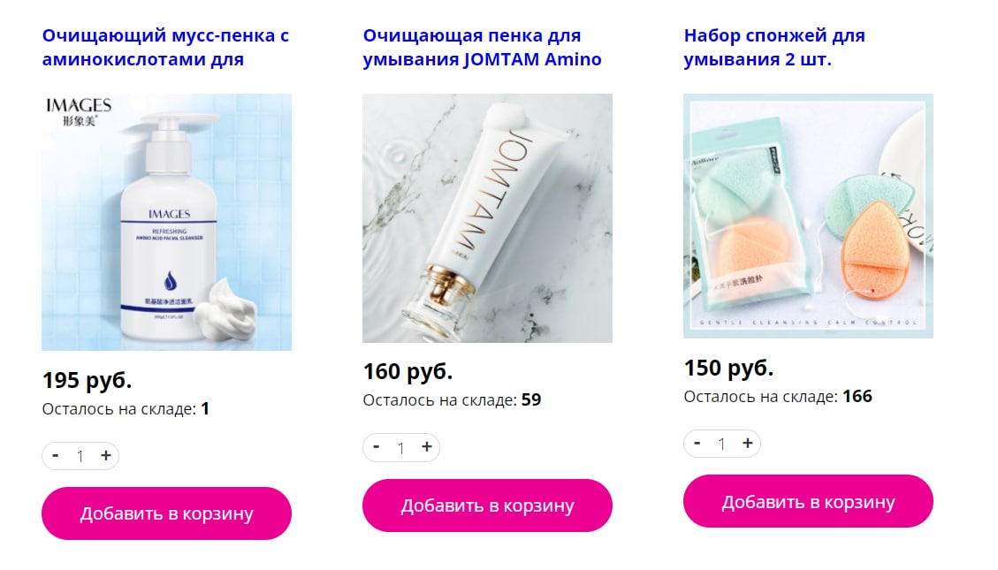Open 'Очищающий мусс-пенка с аминокислотами' product link

pos(165,47)
